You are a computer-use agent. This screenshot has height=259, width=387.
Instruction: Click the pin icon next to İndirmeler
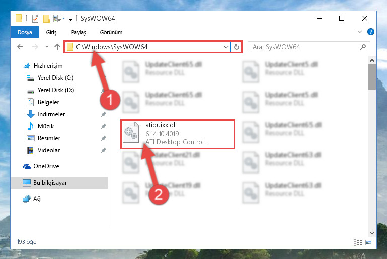point(103,114)
